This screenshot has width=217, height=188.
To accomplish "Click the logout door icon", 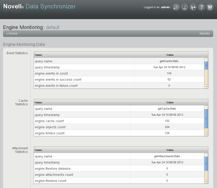I will pos(193,7).
